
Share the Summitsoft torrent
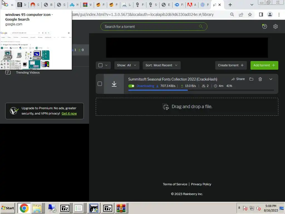238,79
